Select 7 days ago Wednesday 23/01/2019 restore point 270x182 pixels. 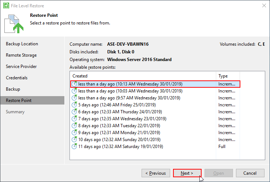(122, 119)
